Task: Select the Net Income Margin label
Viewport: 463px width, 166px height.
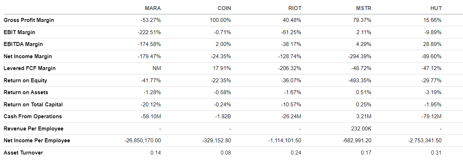Action: [x=28, y=56]
